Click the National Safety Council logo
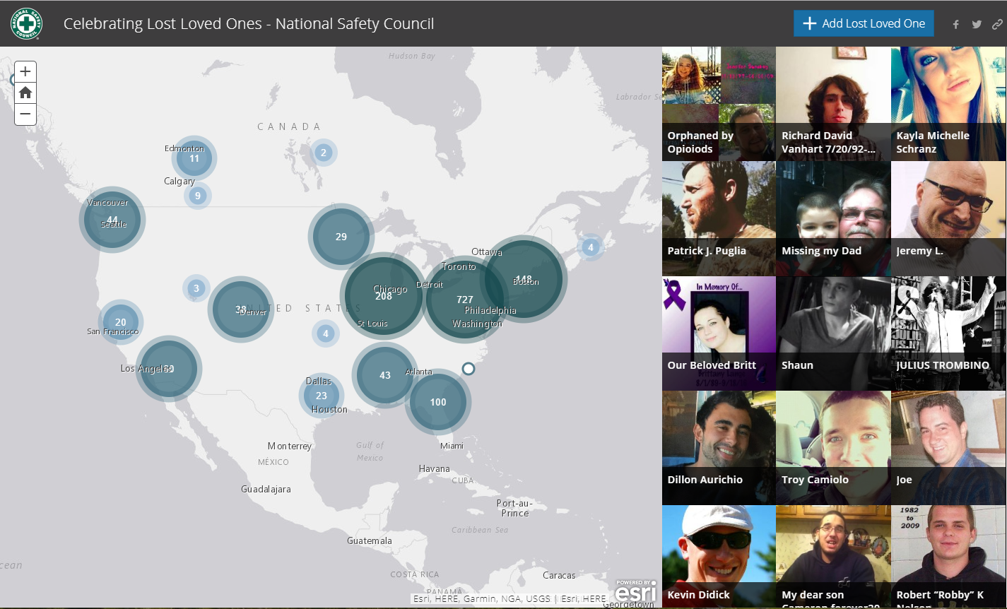 26,23
